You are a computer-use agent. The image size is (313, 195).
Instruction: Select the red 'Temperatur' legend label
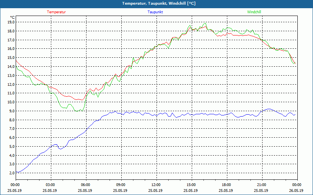(56, 12)
